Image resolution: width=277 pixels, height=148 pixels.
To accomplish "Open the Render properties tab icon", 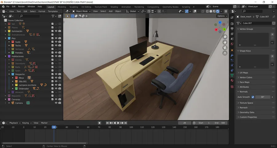I will tap(232, 24).
